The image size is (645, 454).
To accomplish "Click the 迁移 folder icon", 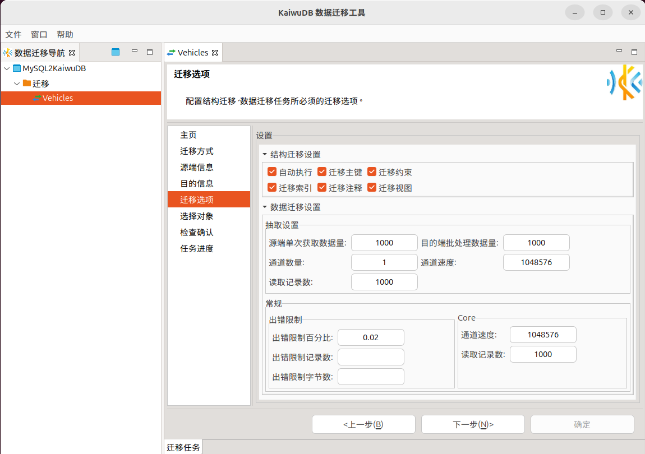I will pos(27,83).
